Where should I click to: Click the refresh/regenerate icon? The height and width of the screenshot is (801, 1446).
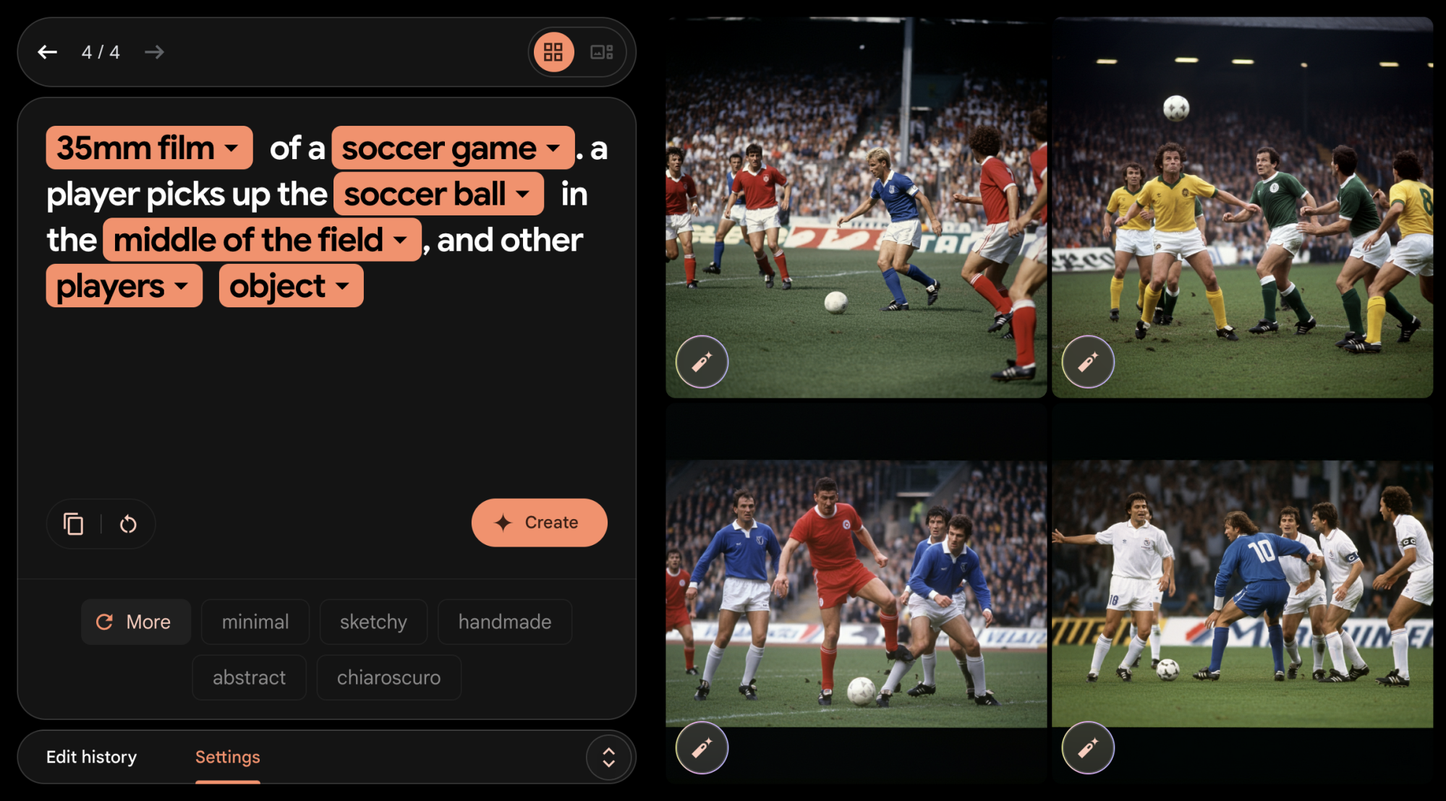(x=128, y=523)
